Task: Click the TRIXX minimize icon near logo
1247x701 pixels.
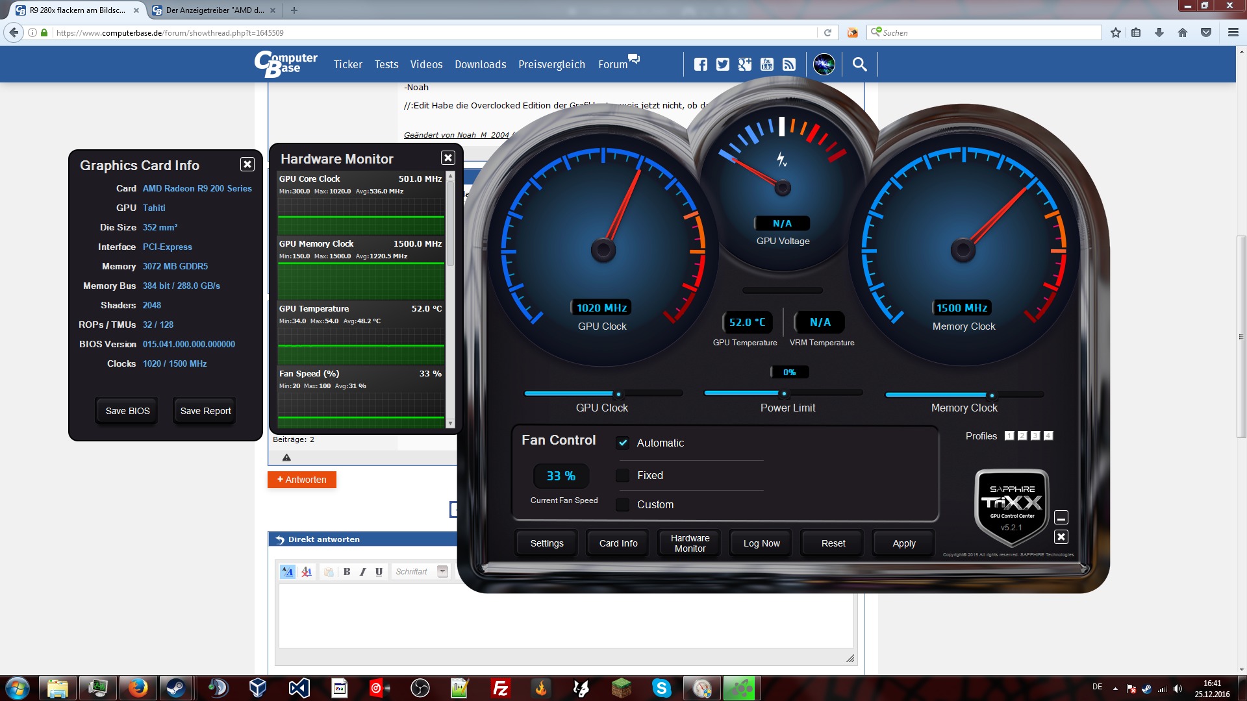Action: pos(1061,518)
